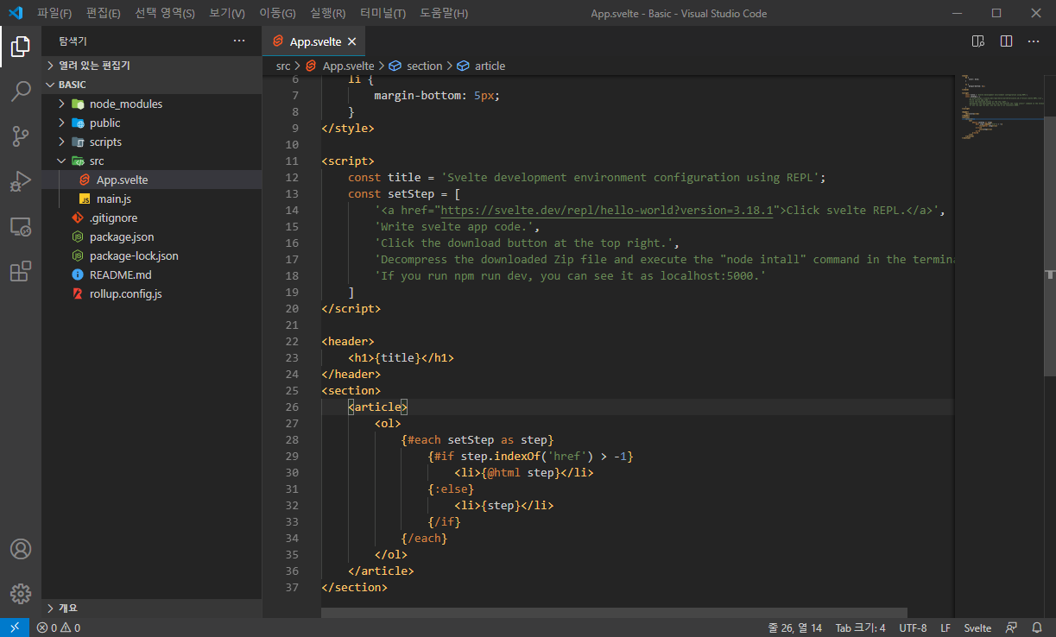Open the 실행(R) menu
Screen dimensions: 1056x637
327,13
